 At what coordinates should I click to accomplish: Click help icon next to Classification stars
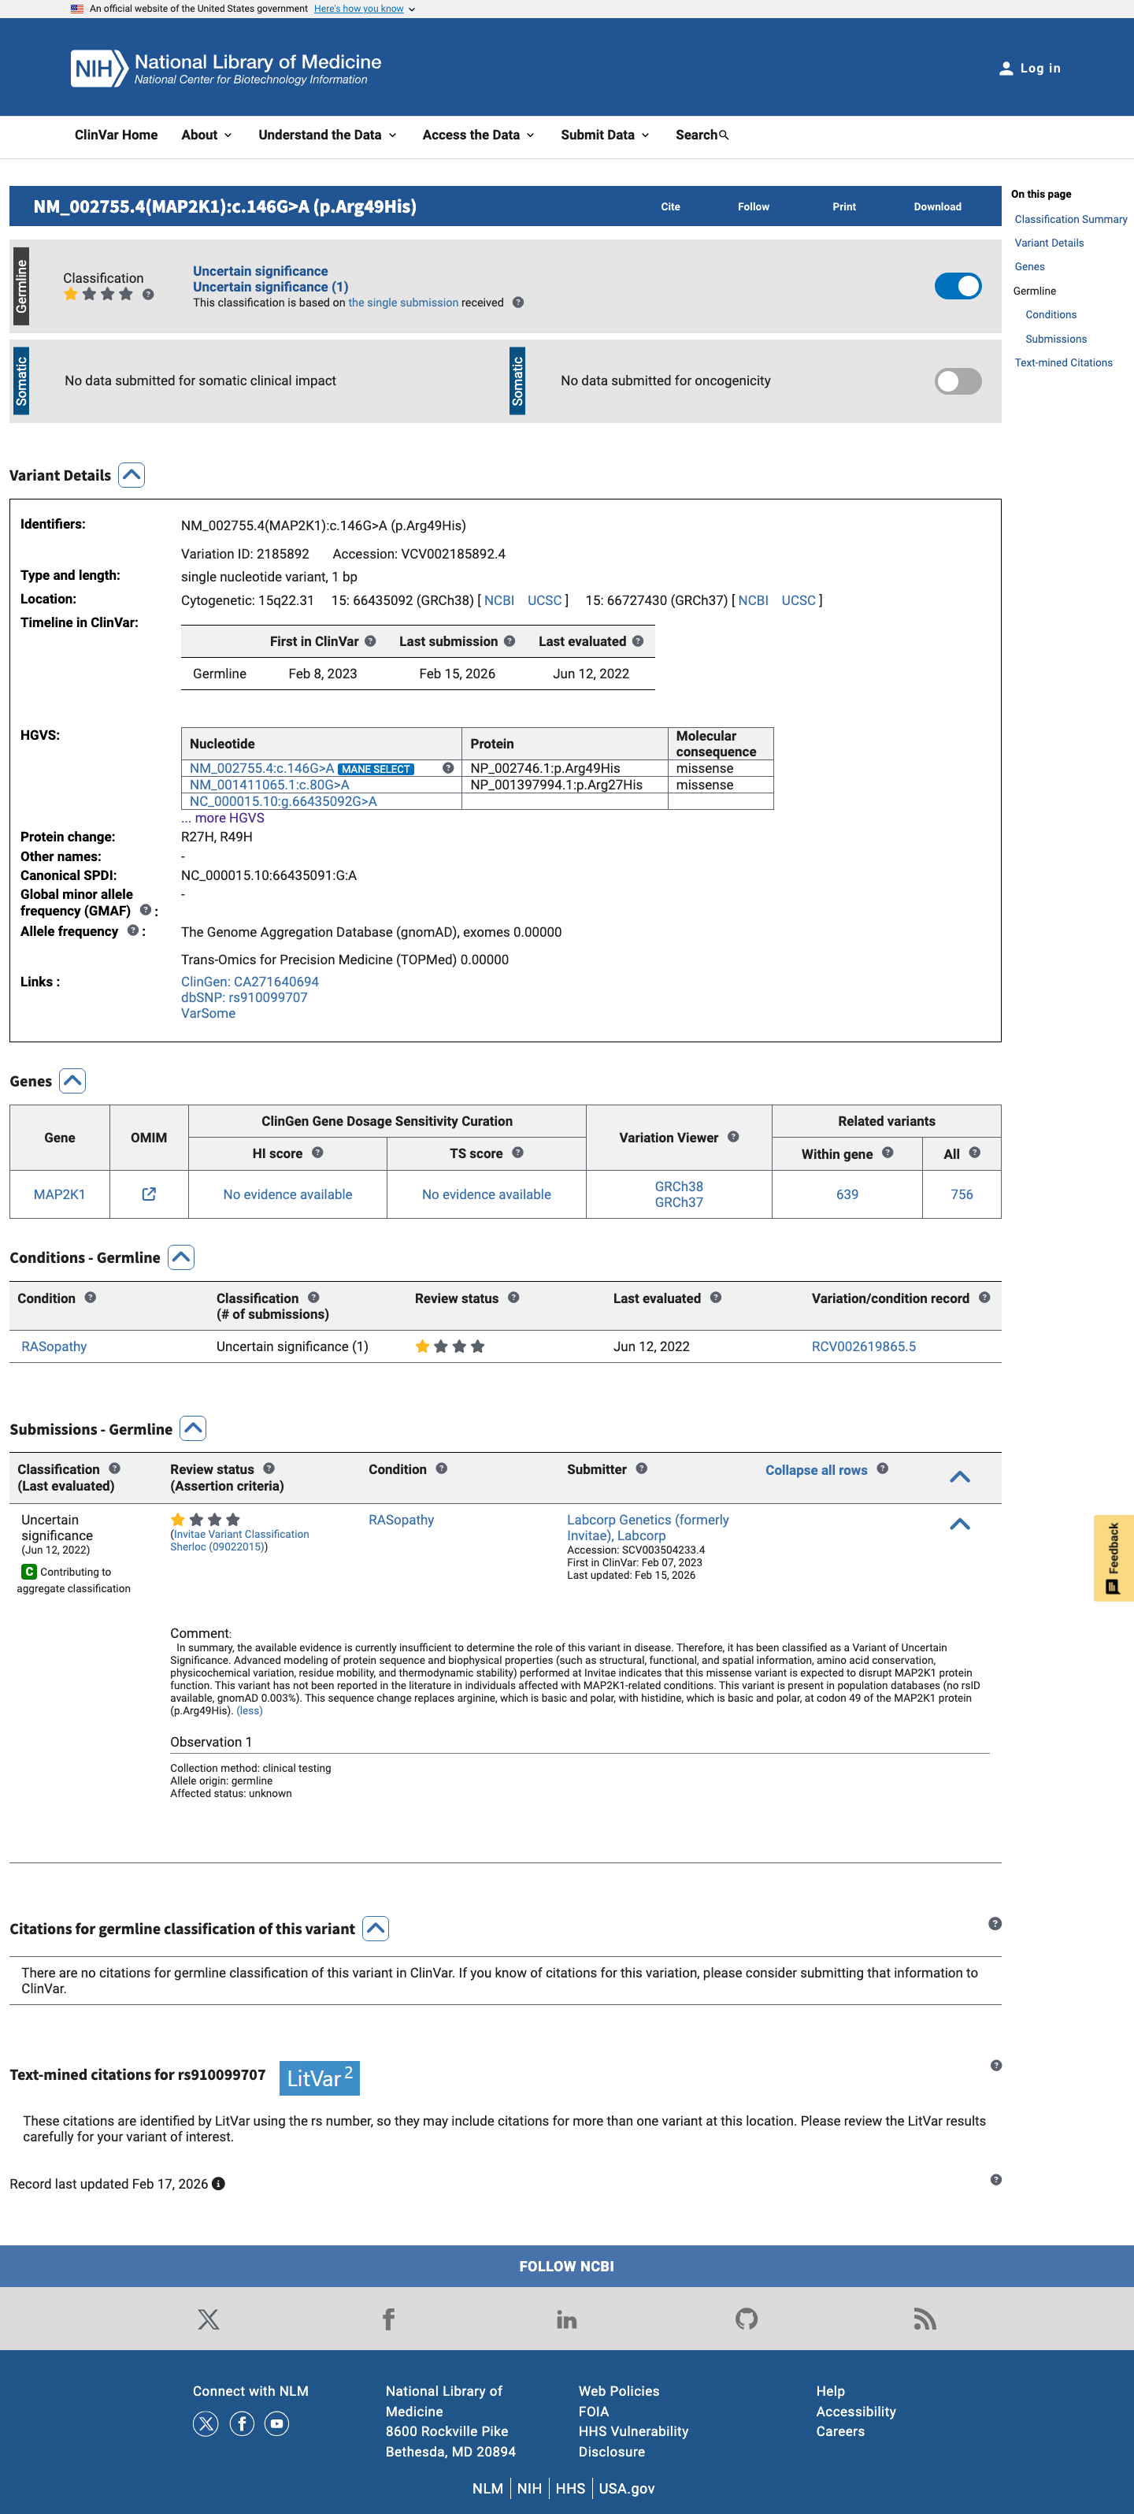pyautogui.click(x=148, y=294)
